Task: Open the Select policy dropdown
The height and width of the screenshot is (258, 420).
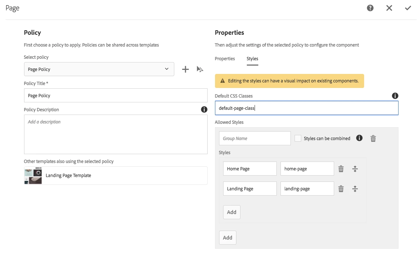Action: click(99, 69)
